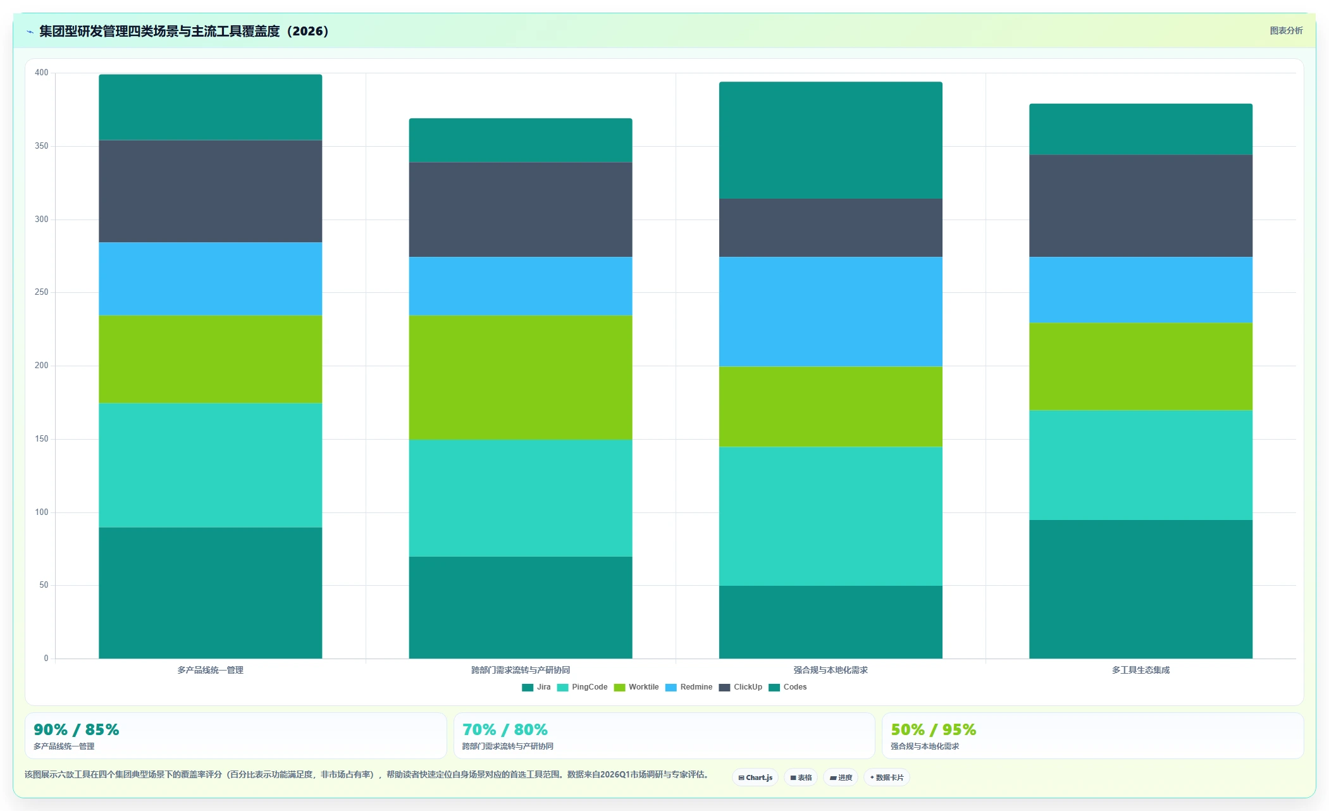Click the Worktile segment of the 跨部门需求流转与产研协同 bar
The width and height of the screenshot is (1329, 811).
[521, 378]
